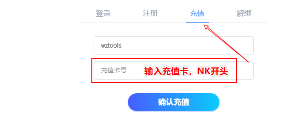Show the registration (注册) form
This screenshot has height=128, width=283.
[150, 14]
